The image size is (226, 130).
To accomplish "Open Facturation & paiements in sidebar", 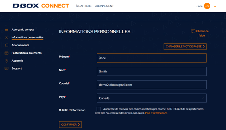I will pos(27,53).
